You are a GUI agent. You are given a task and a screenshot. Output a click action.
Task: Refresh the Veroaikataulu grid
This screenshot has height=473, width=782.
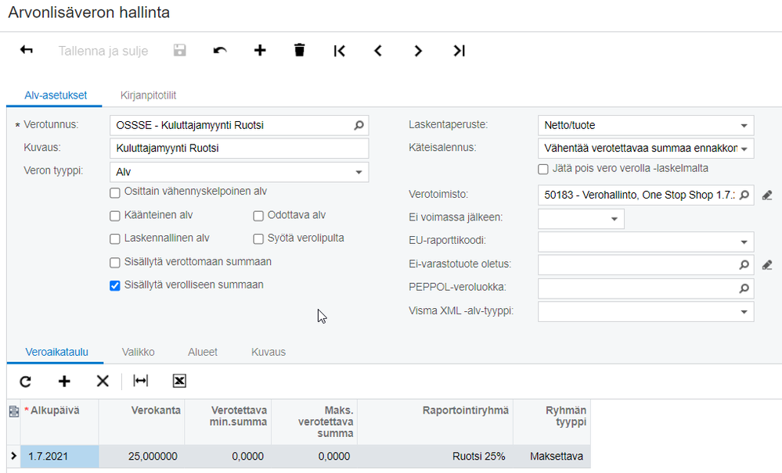[x=25, y=381]
